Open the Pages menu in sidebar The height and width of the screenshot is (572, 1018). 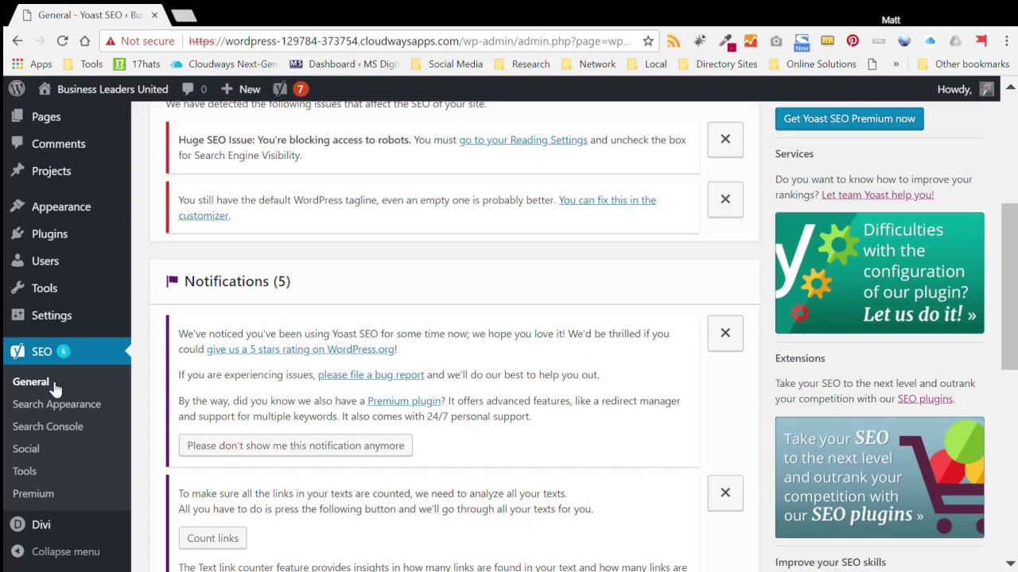click(x=46, y=117)
